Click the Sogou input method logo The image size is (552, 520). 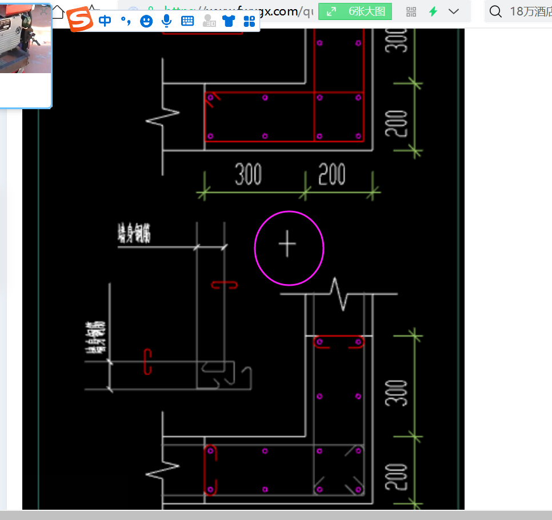coord(80,20)
